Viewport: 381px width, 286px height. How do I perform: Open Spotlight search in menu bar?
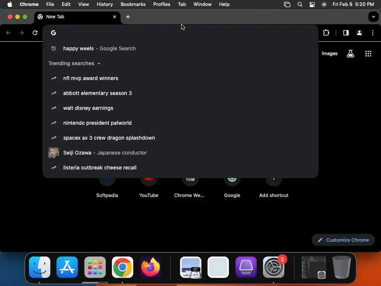[300, 4]
